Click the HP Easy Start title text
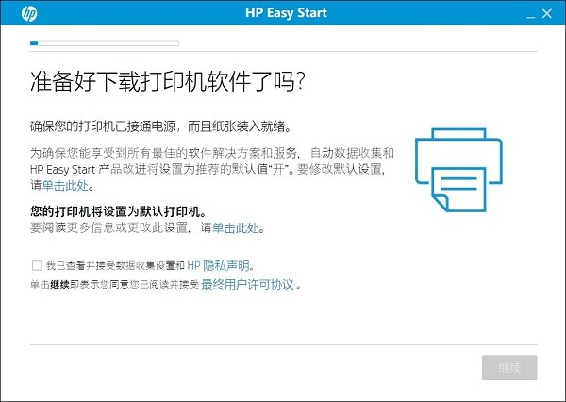Viewport: 566px width, 402px height. (286, 13)
